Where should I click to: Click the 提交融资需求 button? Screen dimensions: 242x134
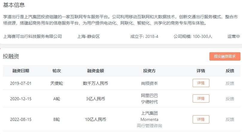point(225,56)
